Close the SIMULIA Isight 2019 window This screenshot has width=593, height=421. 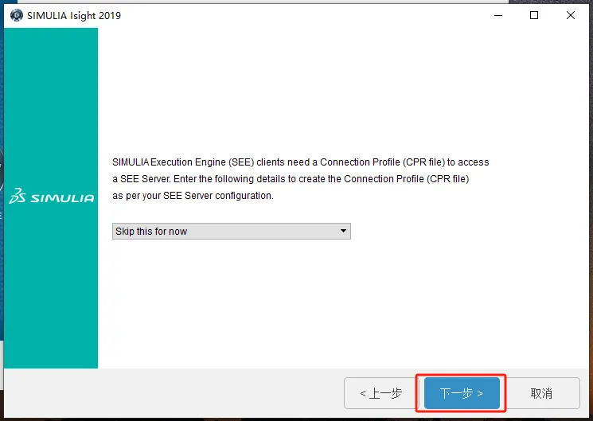tap(571, 15)
